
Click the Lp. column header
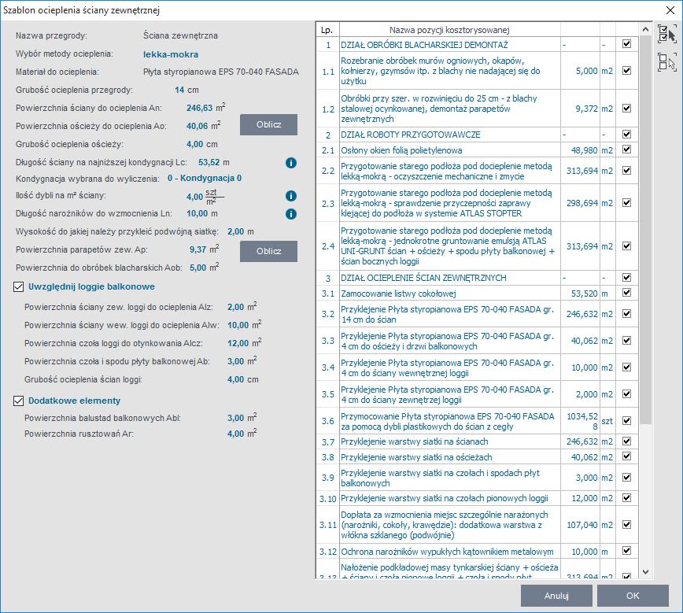click(x=327, y=30)
